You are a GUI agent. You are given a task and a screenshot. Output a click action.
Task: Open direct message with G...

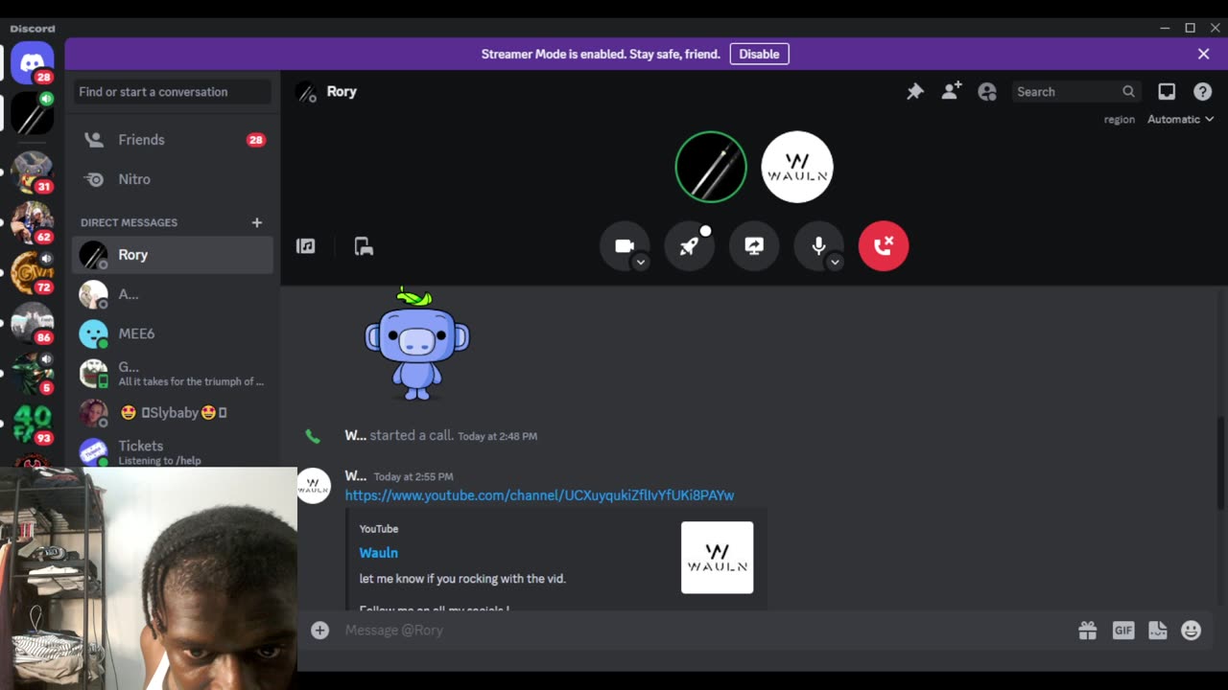click(x=173, y=373)
